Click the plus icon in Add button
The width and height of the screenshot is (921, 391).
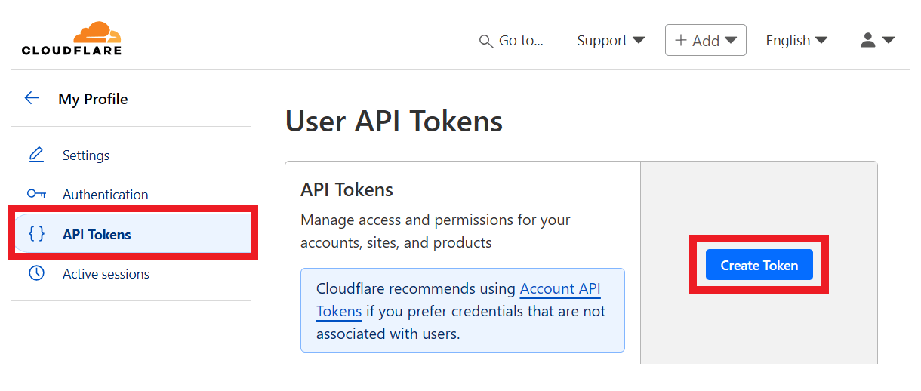[681, 40]
